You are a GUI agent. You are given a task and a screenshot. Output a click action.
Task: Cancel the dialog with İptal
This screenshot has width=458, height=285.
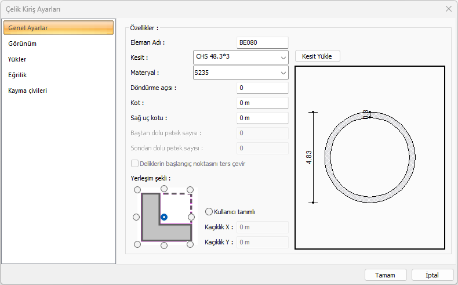coord(432,275)
